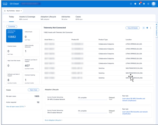Viewport: 158px width, 125px height.
Task: Switch to map pin location view
Action: [x=147, y=28]
